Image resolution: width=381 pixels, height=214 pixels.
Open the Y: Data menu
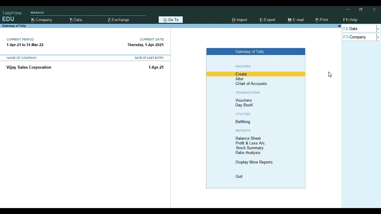click(76, 20)
